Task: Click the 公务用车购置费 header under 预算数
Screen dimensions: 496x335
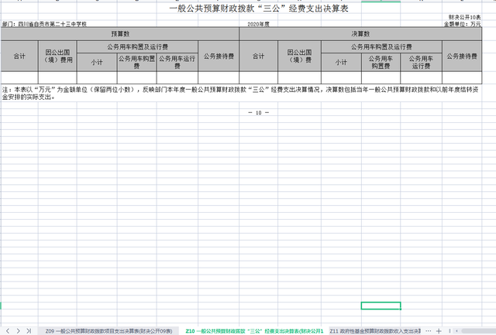Action: click(136, 61)
